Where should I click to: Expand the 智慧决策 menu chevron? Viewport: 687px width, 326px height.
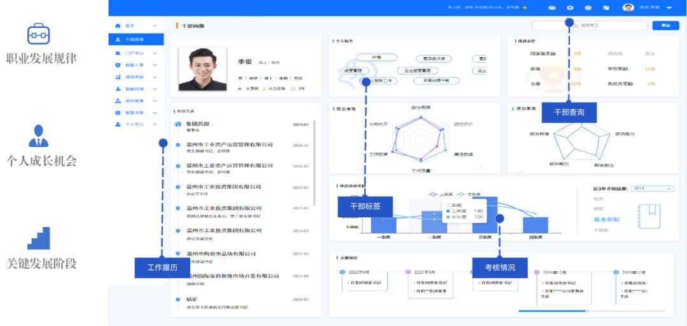click(155, 112)
